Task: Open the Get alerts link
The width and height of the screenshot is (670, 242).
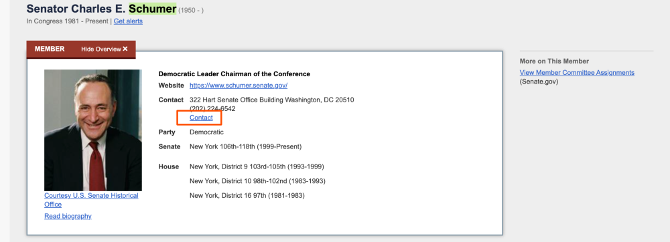Action: 128,21
